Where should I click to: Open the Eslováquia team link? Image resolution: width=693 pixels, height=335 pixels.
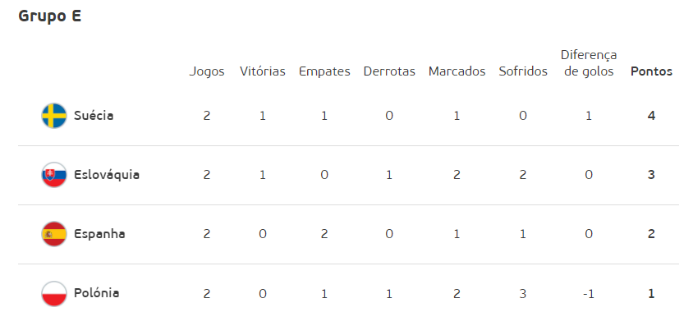tap(107, 175)
